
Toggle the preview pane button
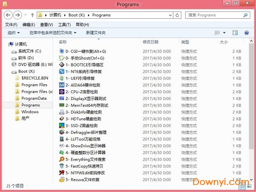[x=235, y=33]
